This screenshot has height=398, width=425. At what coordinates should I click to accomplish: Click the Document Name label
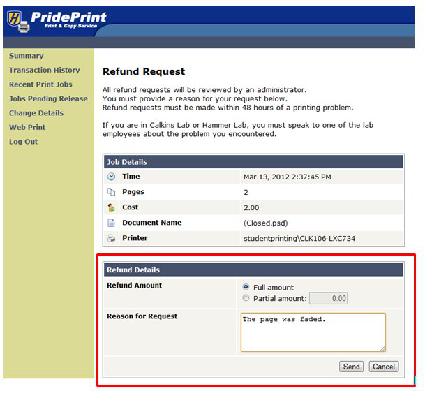click(152, 223)
